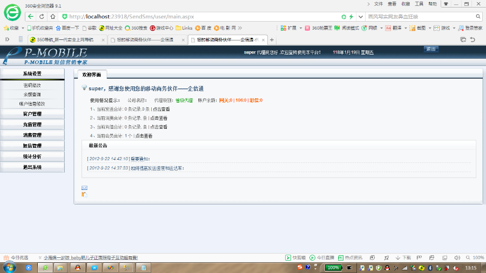The height and width of the screenshot is (273, 486).
Task: Go back with the browser back arrow
Action: click(x=30, y=16)
